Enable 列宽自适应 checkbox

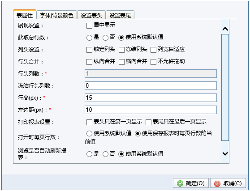tap(153, 50)
